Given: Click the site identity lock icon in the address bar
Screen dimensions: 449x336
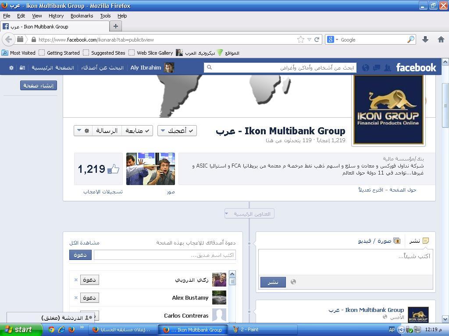Looking at the screenshot, I should 34,39.
